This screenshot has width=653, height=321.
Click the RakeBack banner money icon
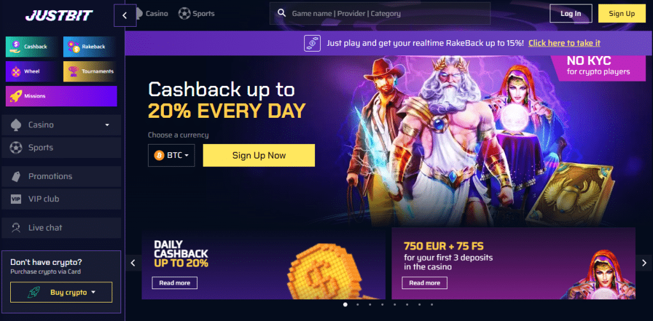[312, 43]
